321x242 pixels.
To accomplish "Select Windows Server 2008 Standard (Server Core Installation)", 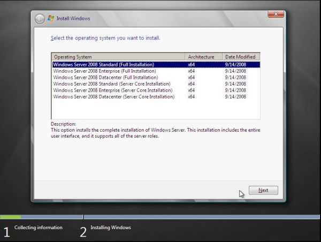I will coord(156,84).
